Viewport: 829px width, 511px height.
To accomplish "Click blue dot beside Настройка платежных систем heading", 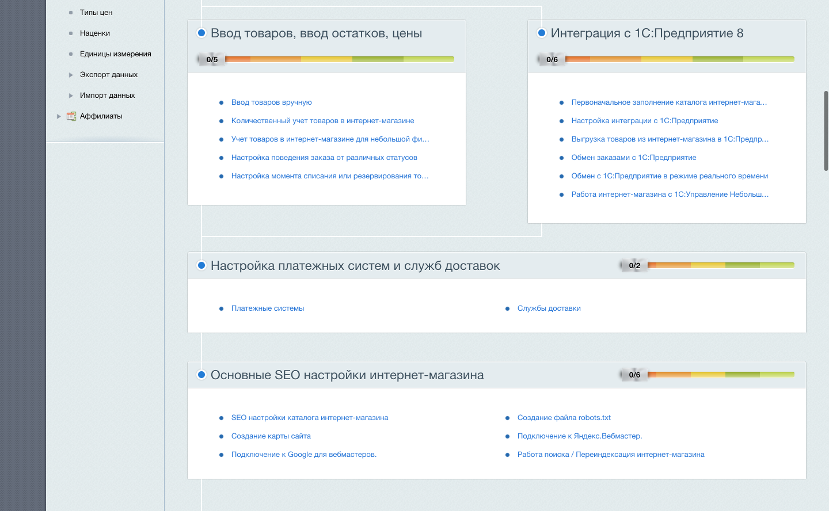I will [x=201, y=265].
